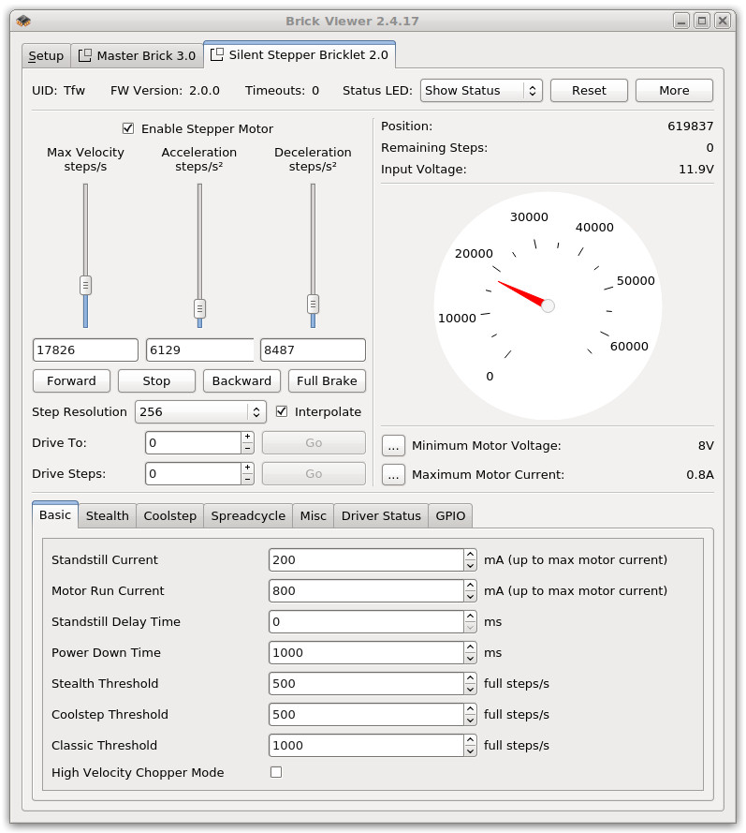
Task: Increase Classic Threshold with up arrow
Action: pyautogui.click(x=470, y=739)
